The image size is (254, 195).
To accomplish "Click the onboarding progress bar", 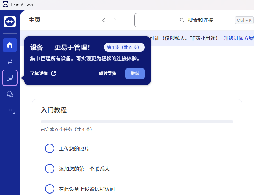I will click(x=137, y=122).
